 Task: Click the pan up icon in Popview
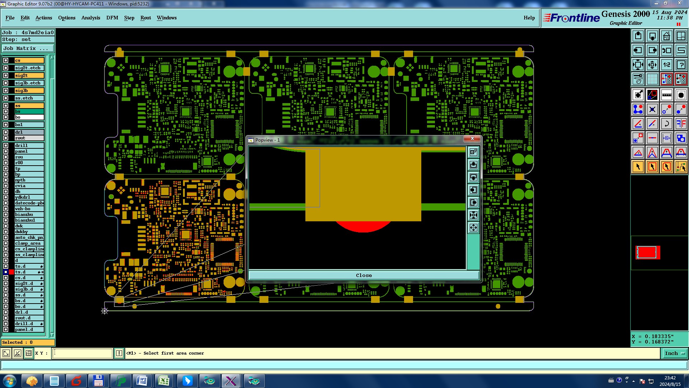tap(473, 165)
